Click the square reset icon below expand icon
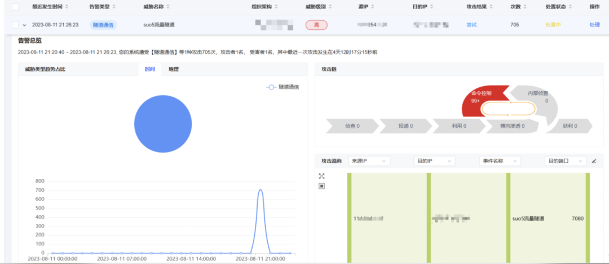This screenshot has height=264, width=609. (321, 186)
